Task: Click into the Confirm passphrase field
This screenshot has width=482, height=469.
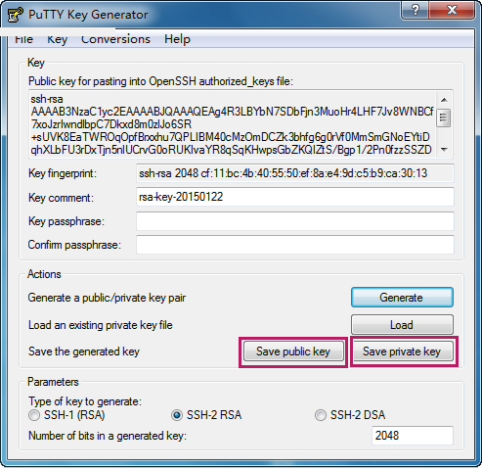Action: (x=295, y=245)
